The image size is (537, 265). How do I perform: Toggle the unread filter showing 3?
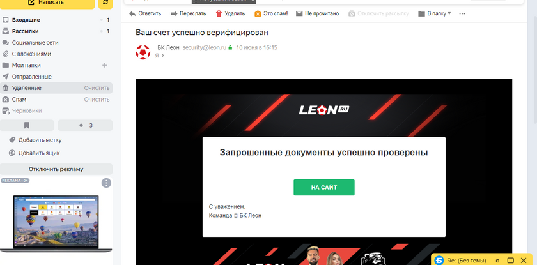click(x=85, y=126)
